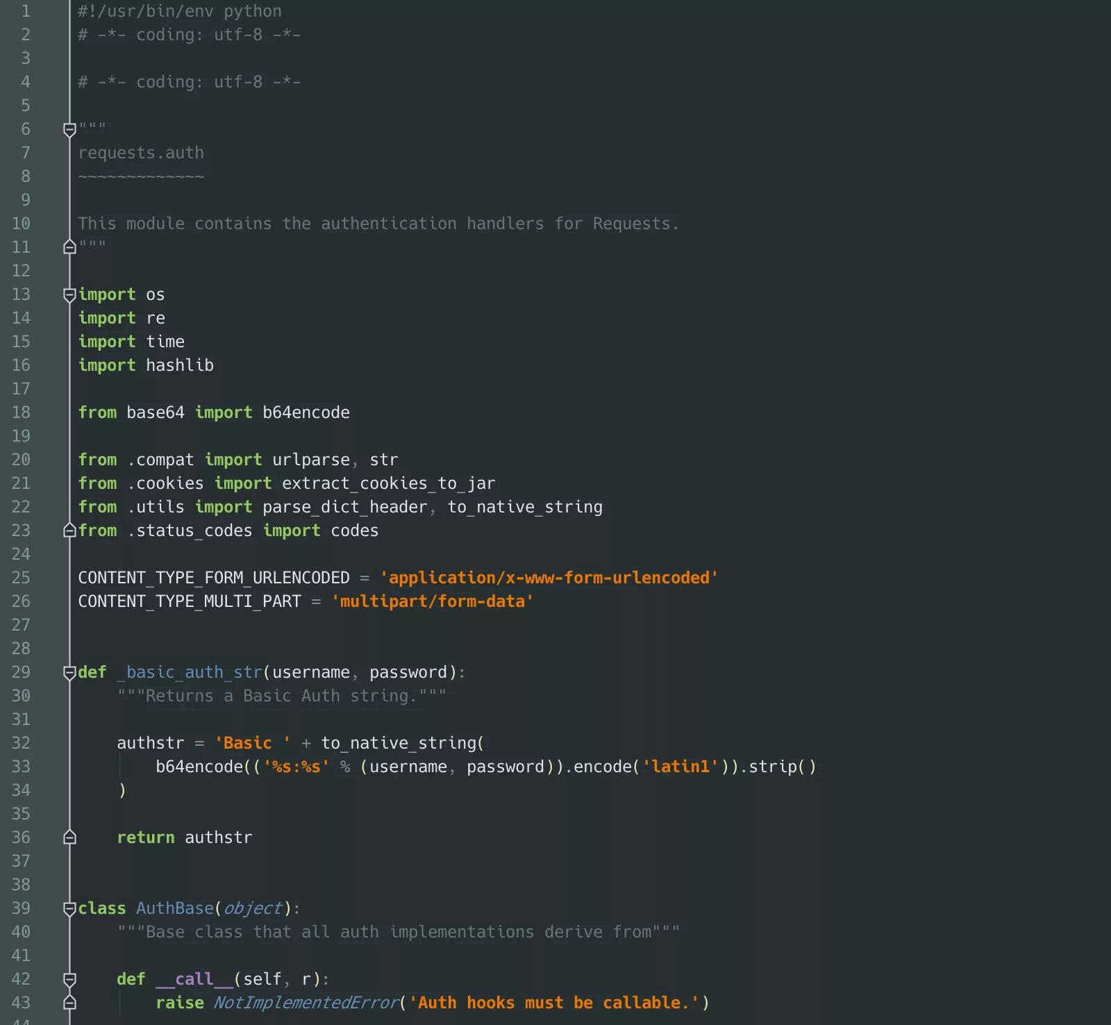Click fold end marker at 'from .status_codes'
Viewport: 1111px width, 1025px height.
(69, 530)
